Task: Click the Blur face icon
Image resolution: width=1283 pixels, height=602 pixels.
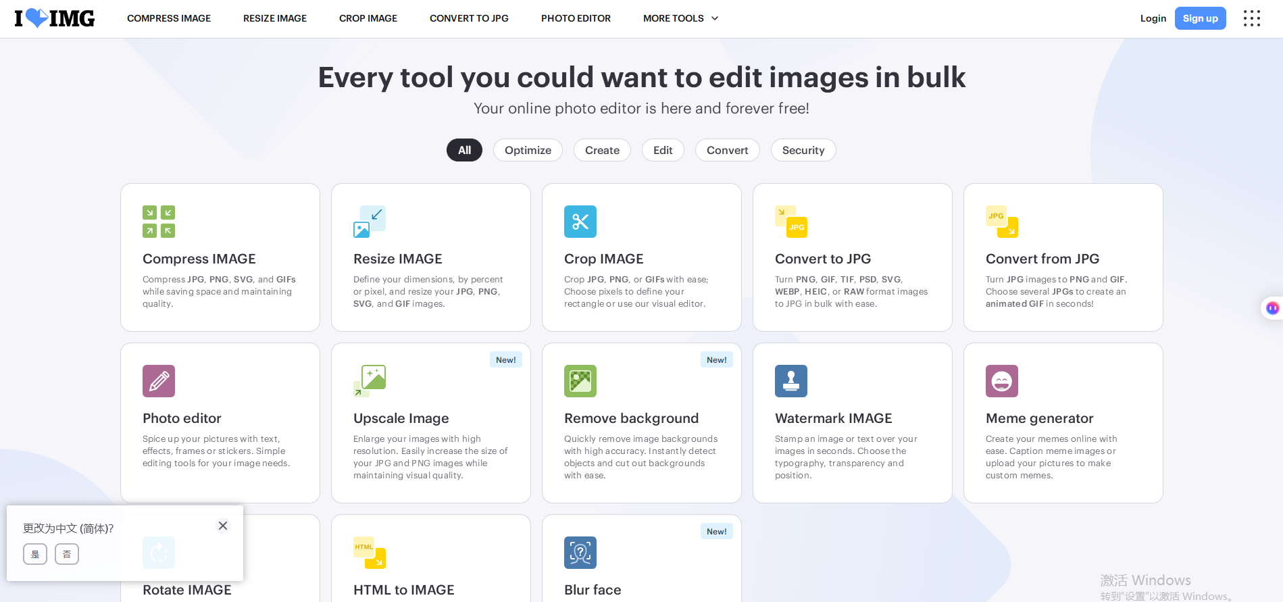Action: [x=580, y=553]
